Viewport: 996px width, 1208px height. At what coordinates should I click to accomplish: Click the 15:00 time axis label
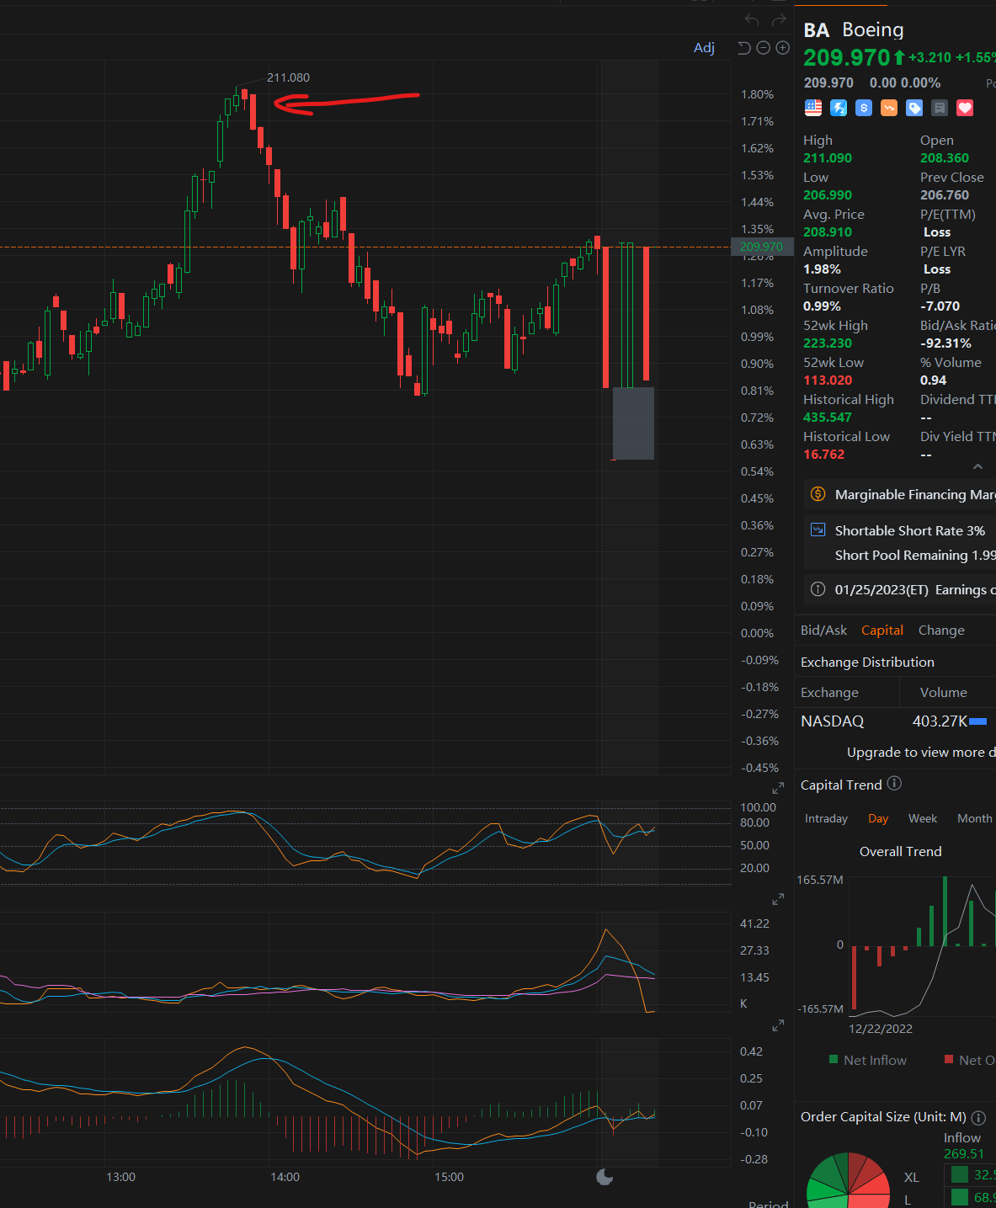449,1177
